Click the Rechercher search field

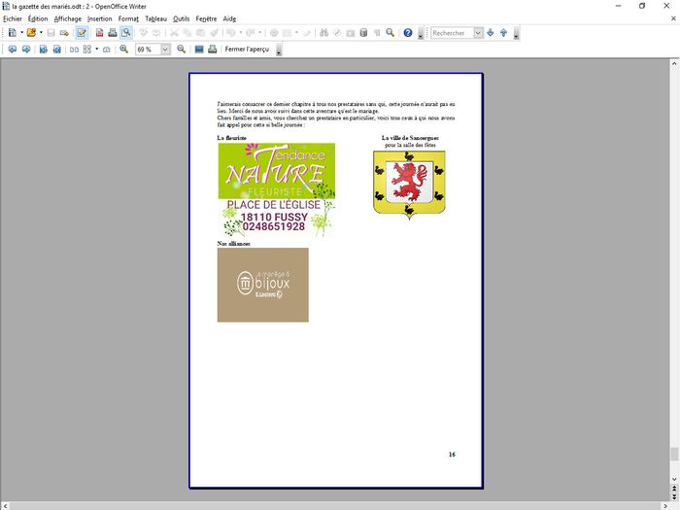coord(452,33)
